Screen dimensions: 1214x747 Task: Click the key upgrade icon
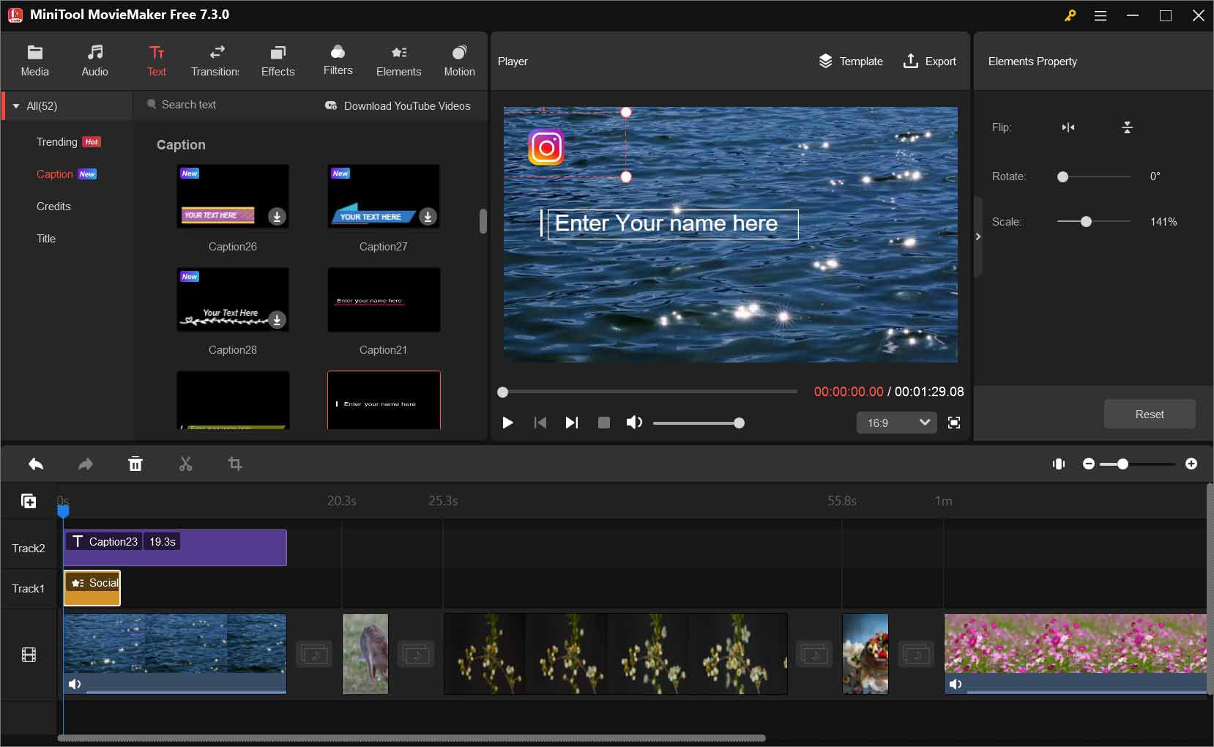click(x=1070, y=15)
